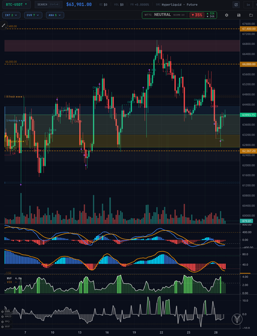The width and height of the screenshot is (257, 336).
Task: Open saved layouts folder icon
Action: tap(251, 15)
